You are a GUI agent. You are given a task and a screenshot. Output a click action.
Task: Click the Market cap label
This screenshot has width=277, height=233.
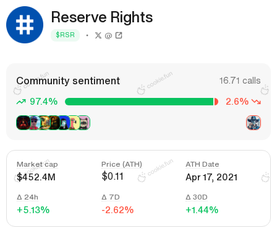pos(37,164)
